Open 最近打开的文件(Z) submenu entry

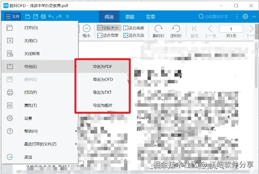(x=40, y=144)
